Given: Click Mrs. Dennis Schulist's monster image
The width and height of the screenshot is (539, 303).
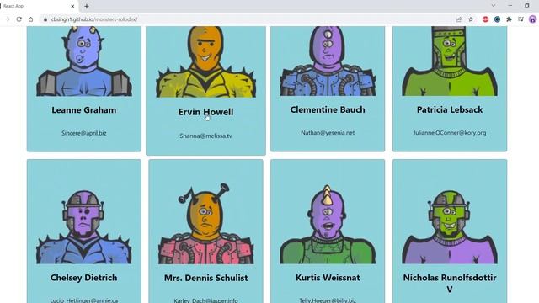Looking at the screenshot, I should (205, 223).
